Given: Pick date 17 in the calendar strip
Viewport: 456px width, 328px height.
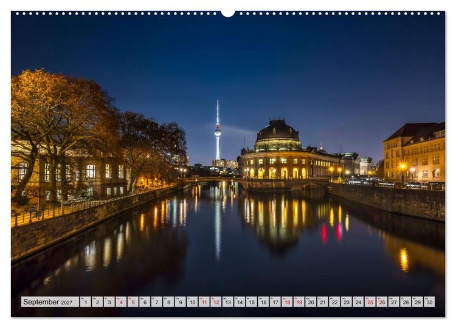Looking at the screenshot, I should click(x=275, y=301).
